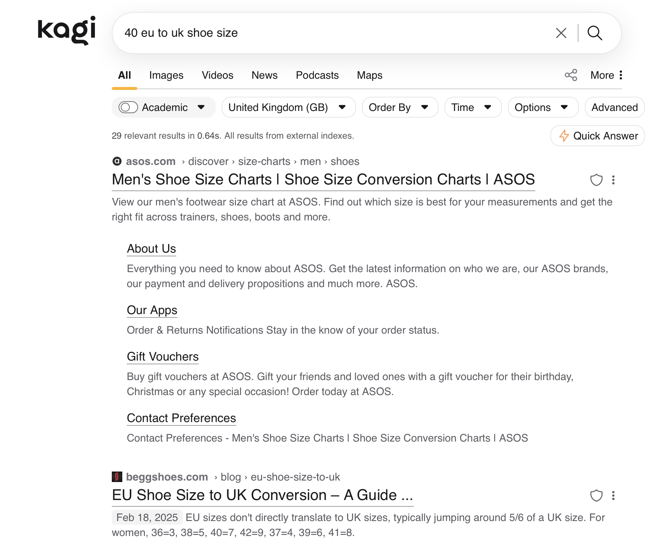Open three-dot menu for beggshoes result
Screen dimensions: 670x548
(x=613, y=496)
